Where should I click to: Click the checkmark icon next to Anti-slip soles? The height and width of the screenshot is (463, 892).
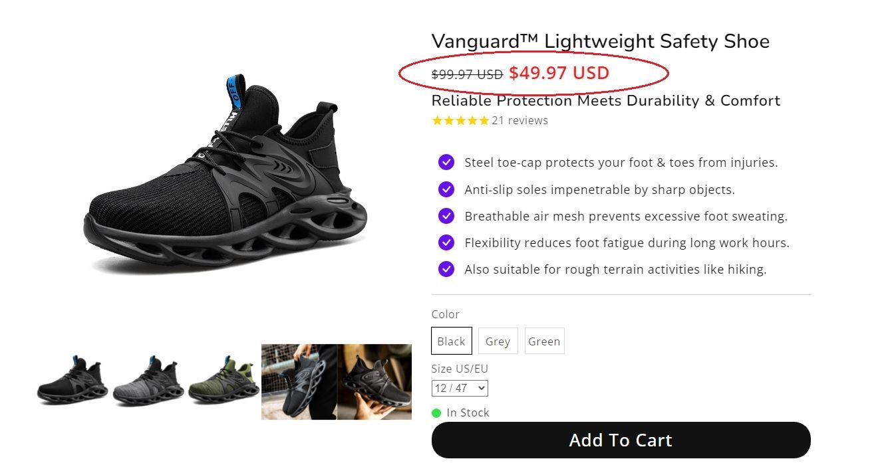[x=446, y=189]
